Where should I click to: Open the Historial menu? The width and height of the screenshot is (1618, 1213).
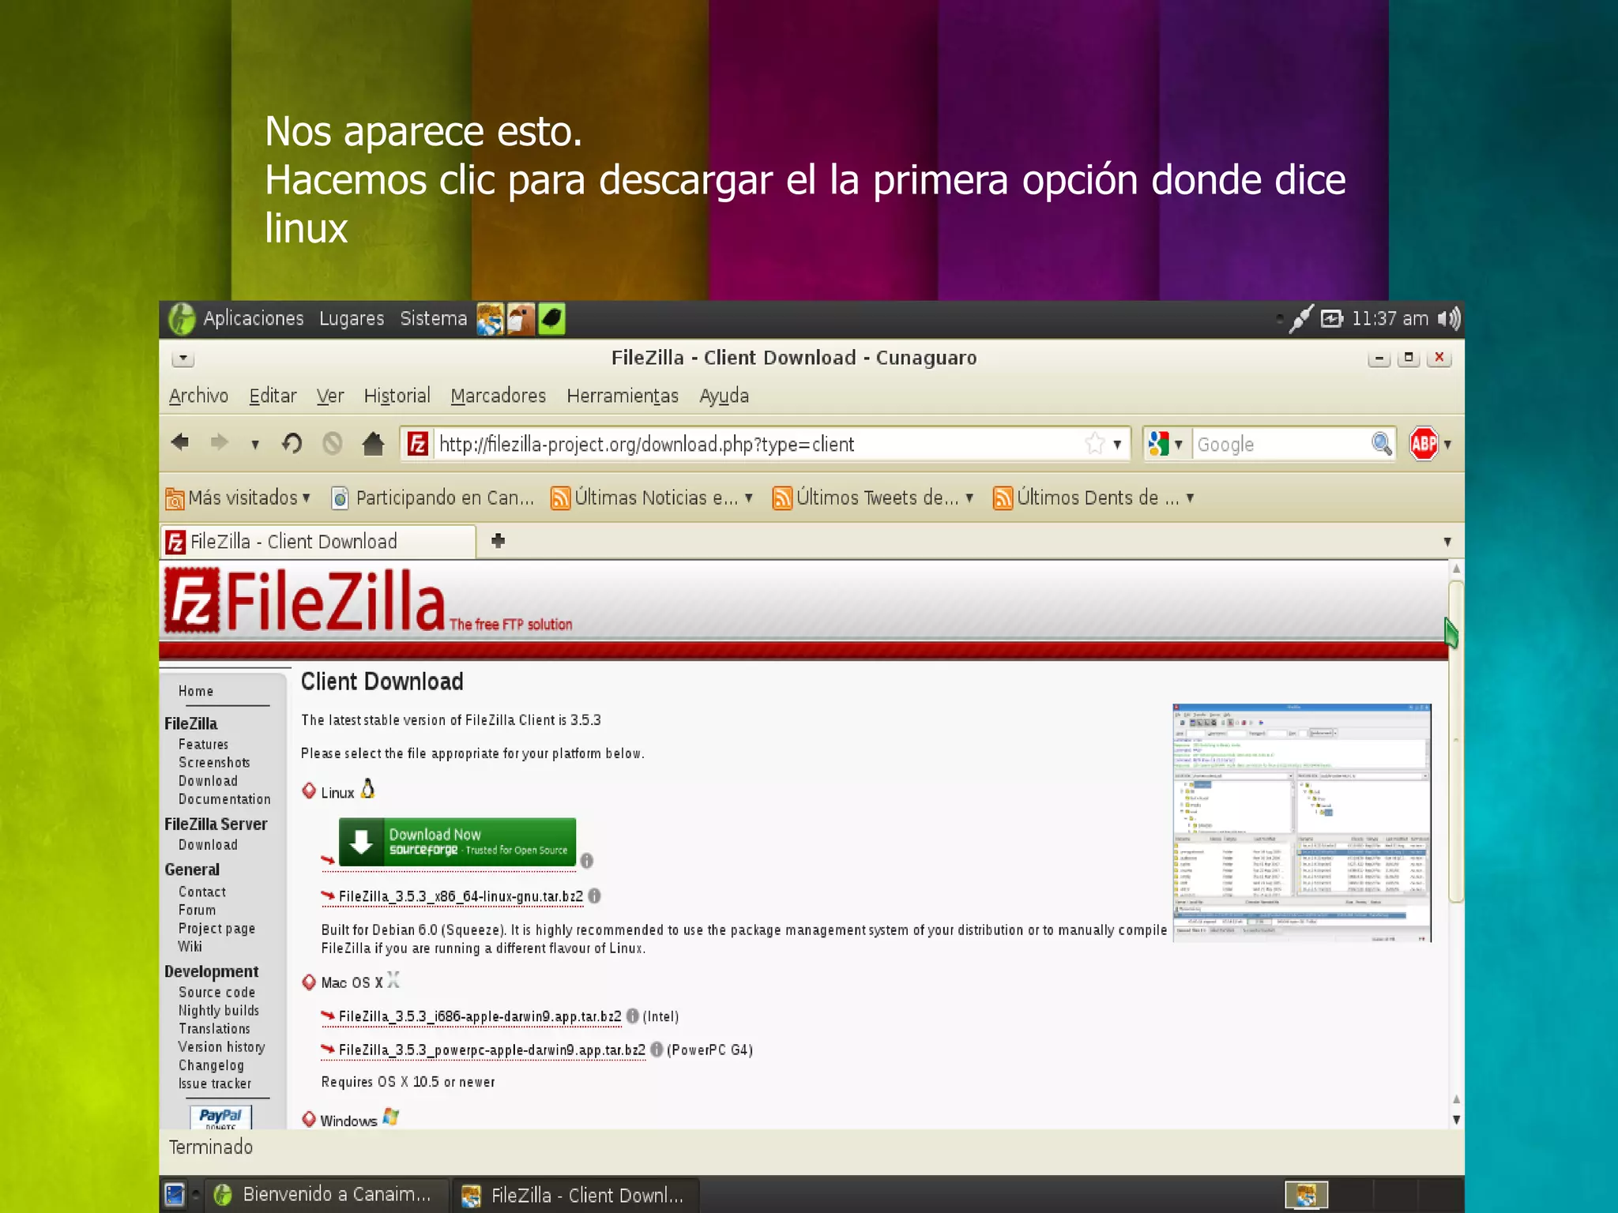[397, 396]
